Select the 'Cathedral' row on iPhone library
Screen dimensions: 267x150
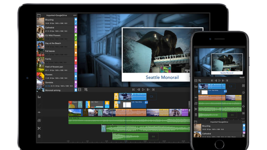click(219, 134)
